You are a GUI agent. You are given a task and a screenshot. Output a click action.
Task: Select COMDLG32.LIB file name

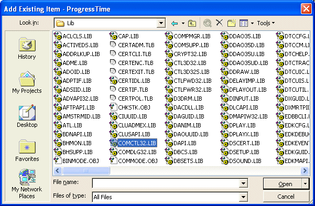(137, 152)
